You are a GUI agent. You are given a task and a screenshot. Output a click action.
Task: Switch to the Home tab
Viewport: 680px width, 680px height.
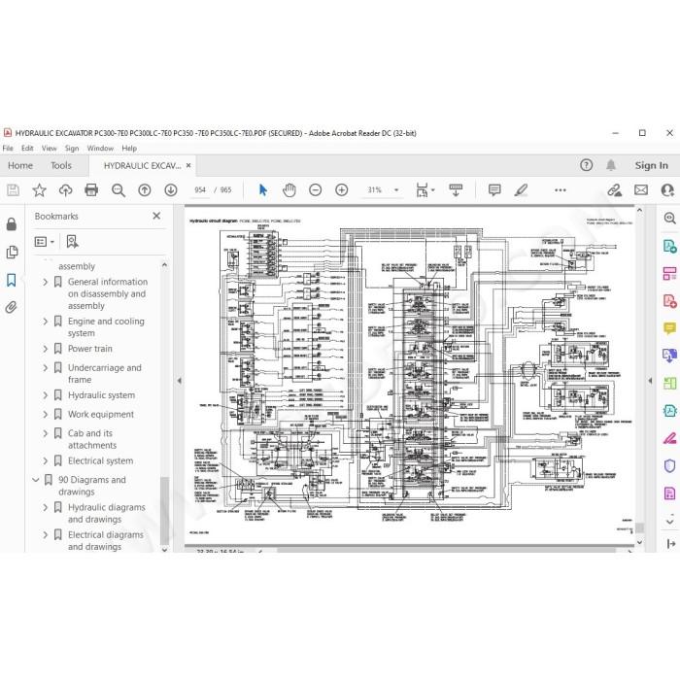point(20,166)
